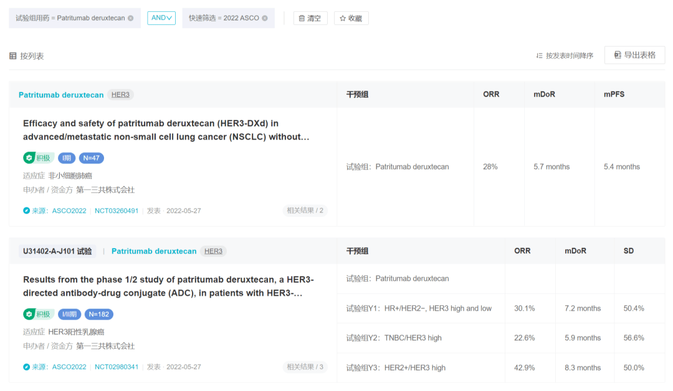
Task: Click the sort by publish date descending icon
Action: pyautogui.click(x=541, y=55)
